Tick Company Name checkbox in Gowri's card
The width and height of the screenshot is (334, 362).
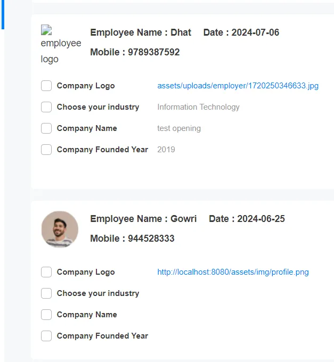coord(46,315)
